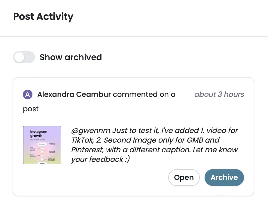Archive the notification with the Archive button
268x204 pixels.
point(224,178)
